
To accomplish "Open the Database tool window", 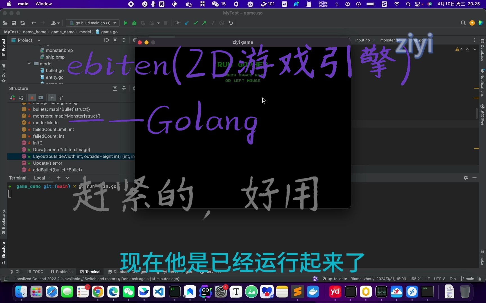I will [x=482, y=50].
